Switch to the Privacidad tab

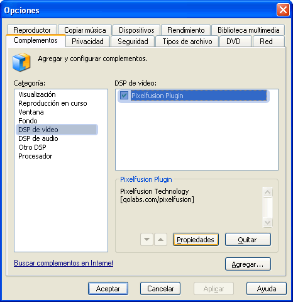pos(87,42)
